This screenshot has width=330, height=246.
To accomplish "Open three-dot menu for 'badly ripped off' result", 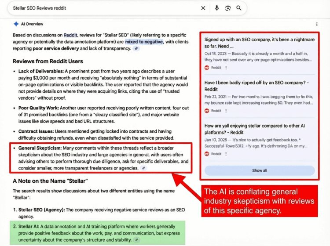I will click(x=226, y=111).
